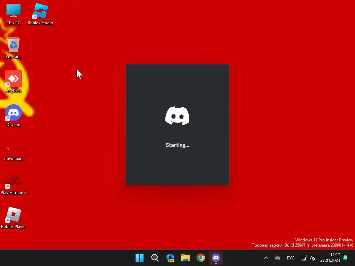The width and height of the screenshot is (355, 266).
Task: Click the Starting... text in Discord
Action: pos(177,145)
